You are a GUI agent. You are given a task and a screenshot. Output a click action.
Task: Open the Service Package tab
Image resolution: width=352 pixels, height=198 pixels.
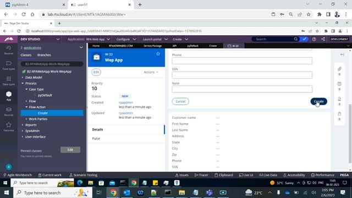153,46
